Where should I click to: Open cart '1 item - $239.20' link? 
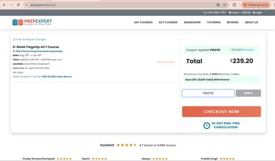(240, 12)
